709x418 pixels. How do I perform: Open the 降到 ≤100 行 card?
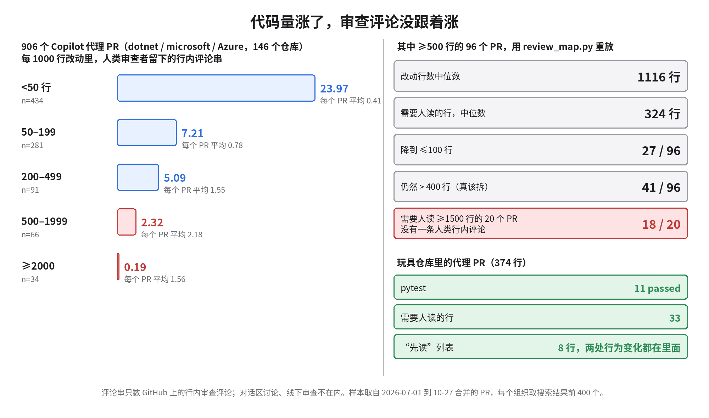(541, 150)
